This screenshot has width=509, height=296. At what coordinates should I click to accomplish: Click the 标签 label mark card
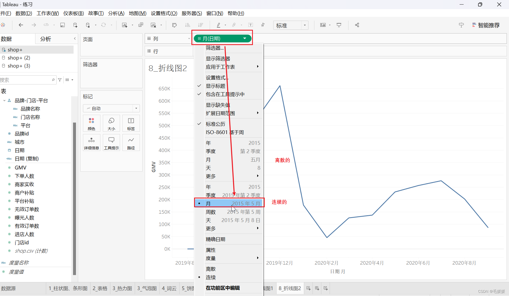(x=131, y=123)
